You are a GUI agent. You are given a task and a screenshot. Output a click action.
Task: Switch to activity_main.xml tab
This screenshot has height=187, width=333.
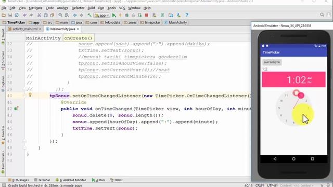click(x=23, y=29)
